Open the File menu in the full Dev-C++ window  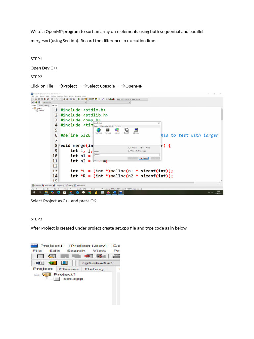pos(33,96)
